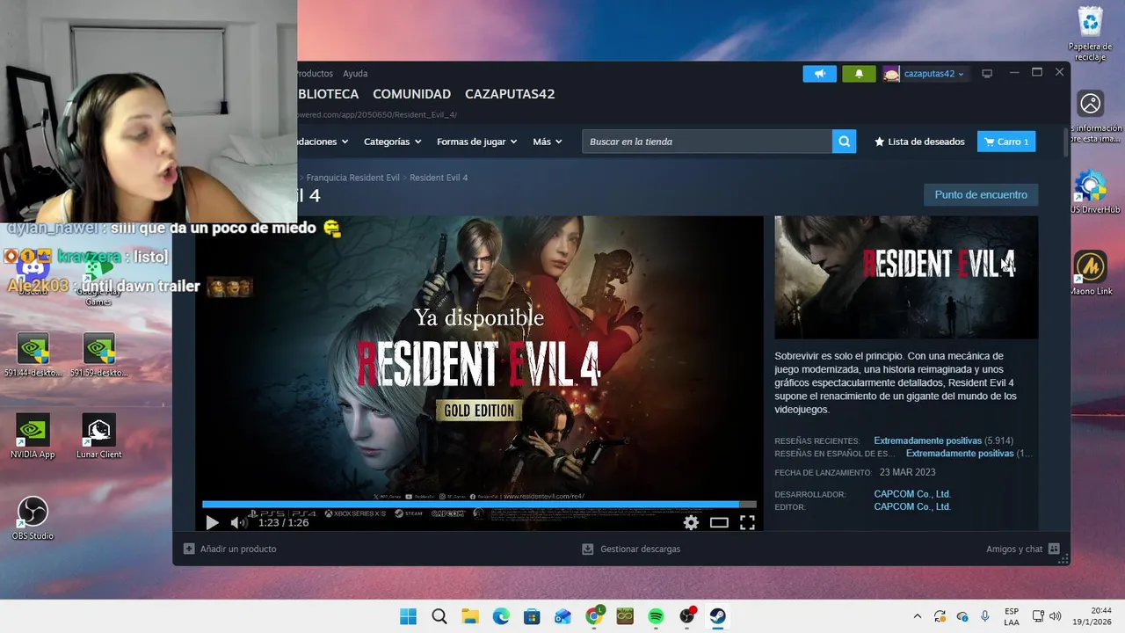Open the Ayuda menu in Steam
This screenshot has width=1125, height=633.
click(355, 74)
